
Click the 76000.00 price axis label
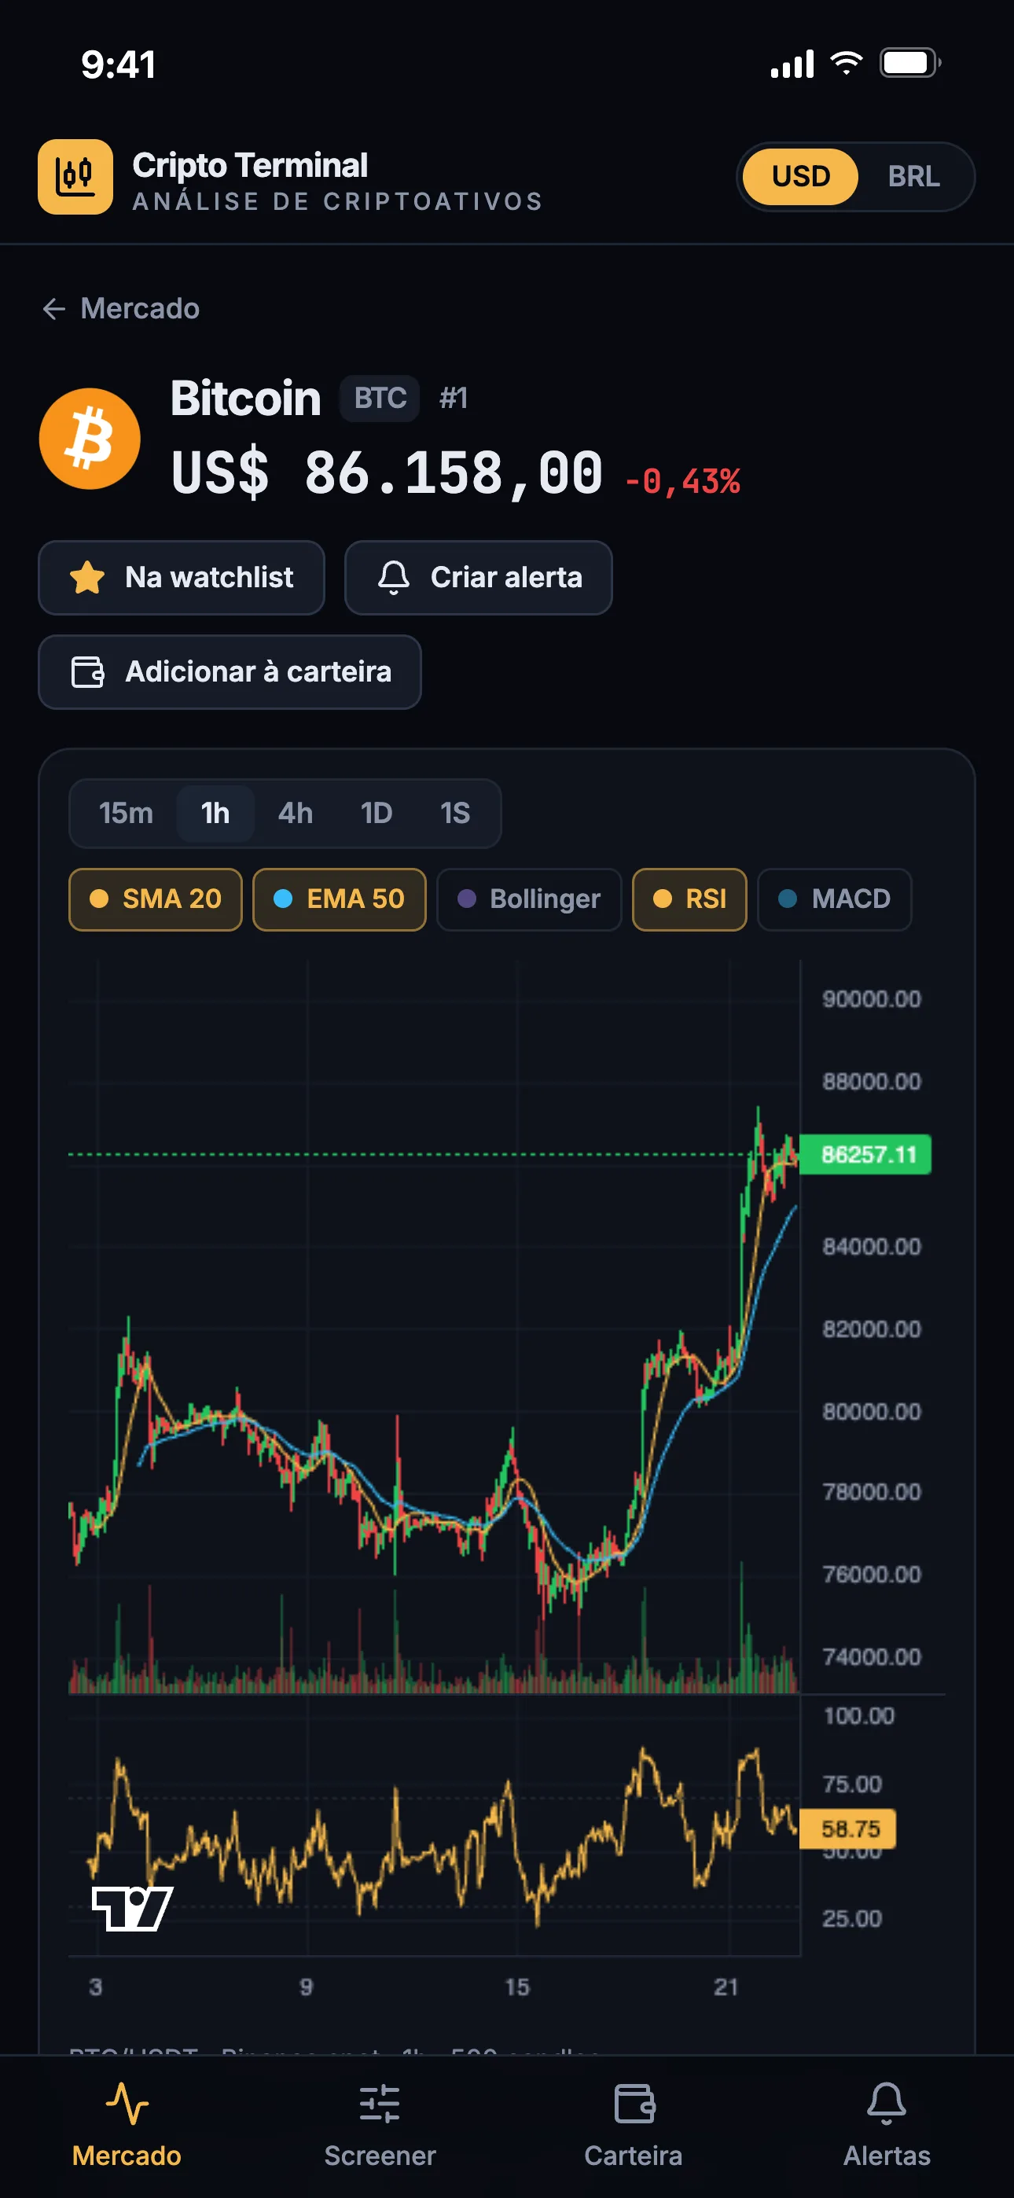coord(872,1575)
